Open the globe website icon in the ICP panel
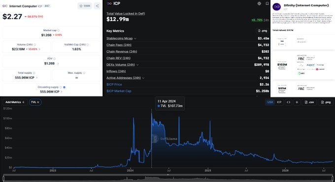The height and width of the screenshot is (182, 335). (259, 3)
